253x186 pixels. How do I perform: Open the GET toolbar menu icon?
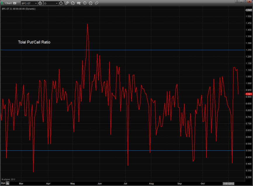click(x=79, y=3)
